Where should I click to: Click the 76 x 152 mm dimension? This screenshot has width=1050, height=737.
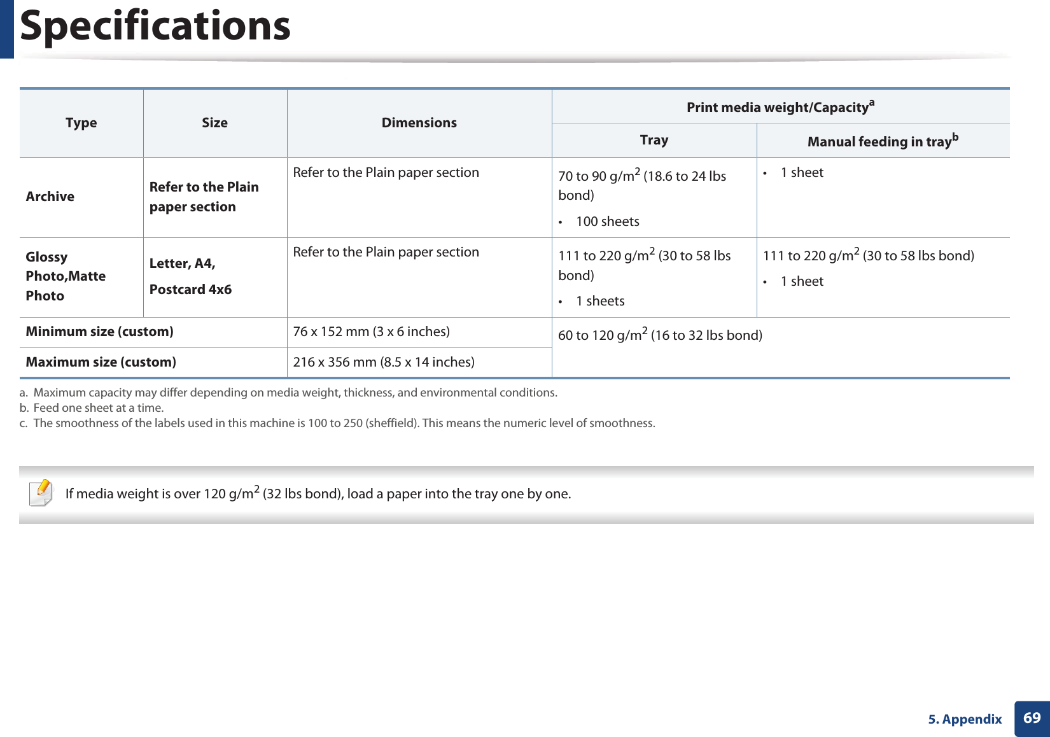(x=372, y=332)
